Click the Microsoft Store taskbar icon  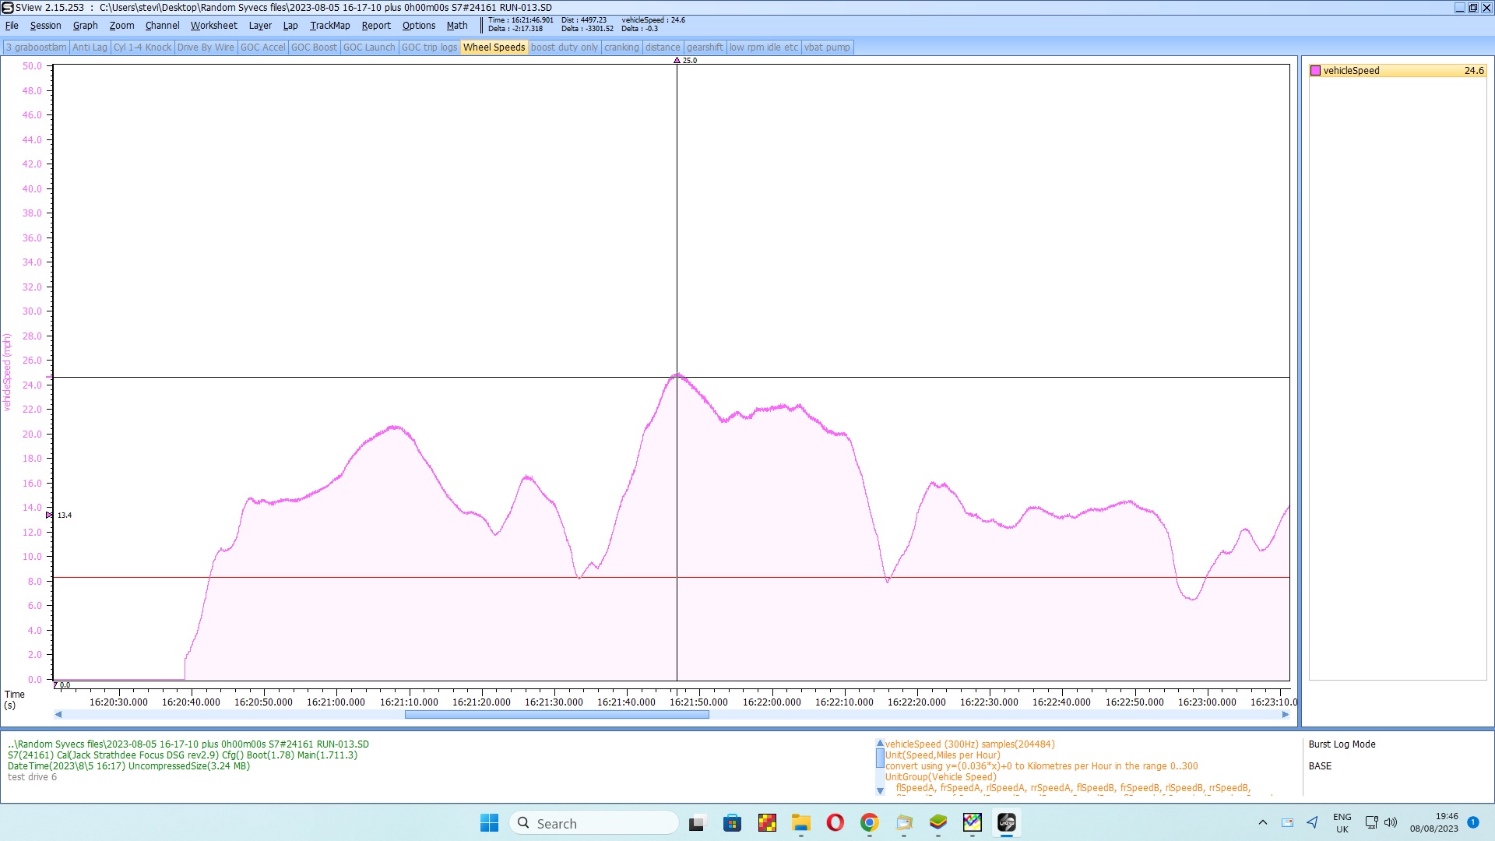click(x=732, y=823)
